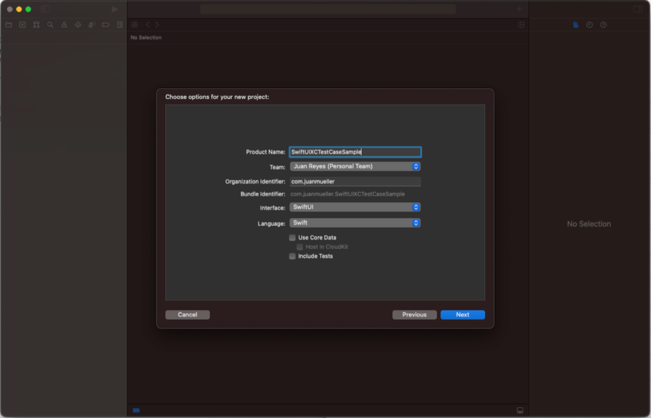Click the 'Product Name:' label
Screen dimensions: 651x418
tap(266, 152)
